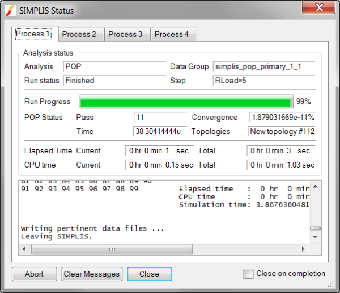Viewport: 340px width, 293px height.
Task: Click CPU time Total field 1.03 sec
Action: (x=281, y=165)
